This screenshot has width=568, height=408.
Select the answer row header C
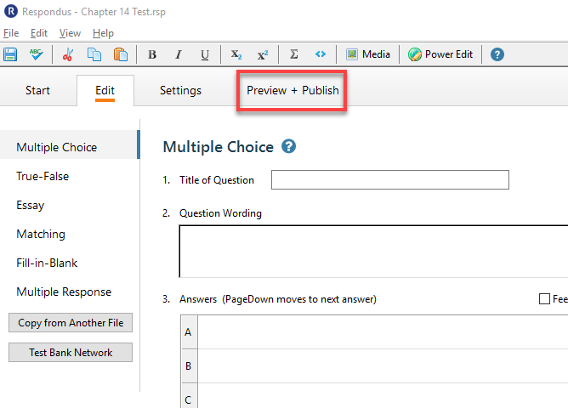point(189,396)
